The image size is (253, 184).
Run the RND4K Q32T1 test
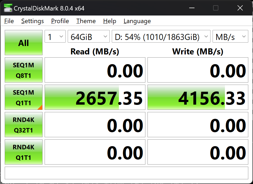pyautogui.click(x=24, y=125)
